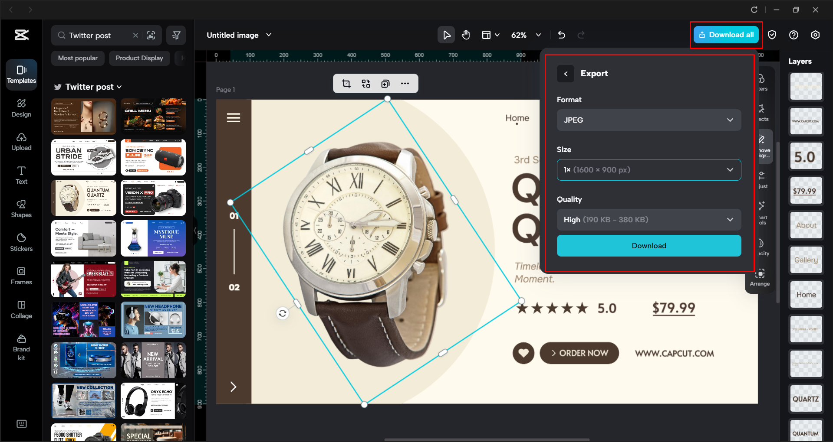Choose the select pointer tool
The image size is (833, 442).
[446, 35]
